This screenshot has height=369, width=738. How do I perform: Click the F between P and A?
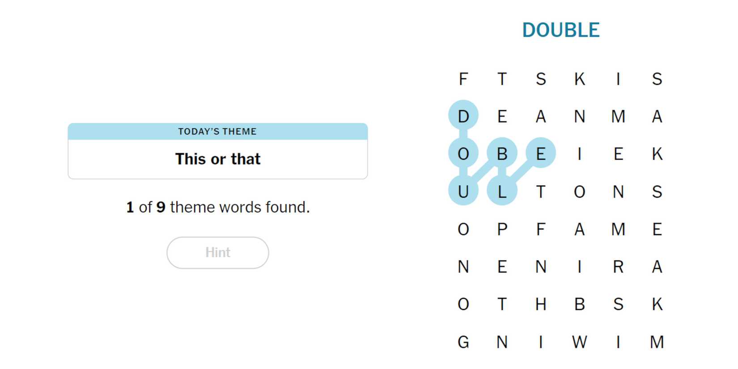click(541, 229)
